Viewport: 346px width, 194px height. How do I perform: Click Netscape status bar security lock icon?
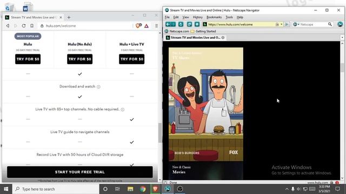tap(331, 183)
